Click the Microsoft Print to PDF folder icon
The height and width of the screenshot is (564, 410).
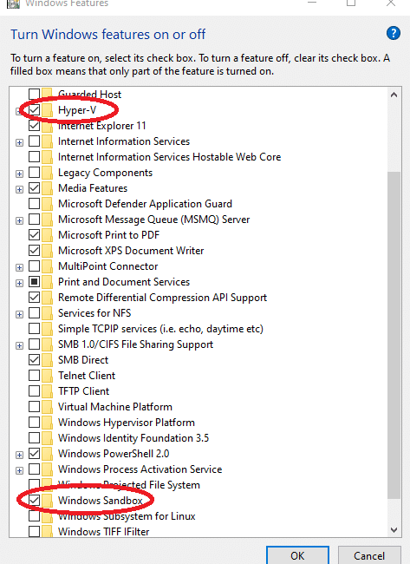pyautogui.click(x=48, y=235)
